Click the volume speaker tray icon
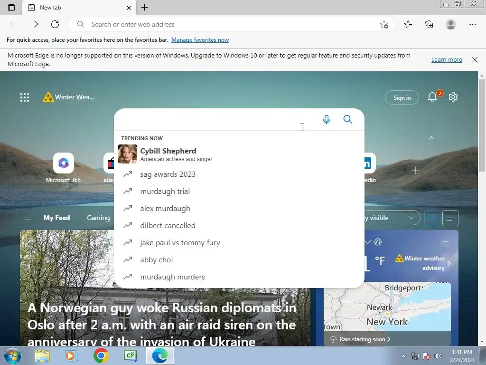The height and width of the screenshot is (365, 486). 438,356
